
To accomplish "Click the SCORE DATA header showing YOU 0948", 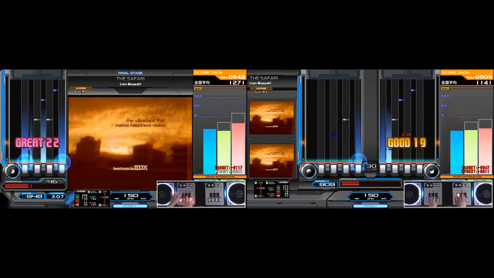I will (x=220, y=75).
